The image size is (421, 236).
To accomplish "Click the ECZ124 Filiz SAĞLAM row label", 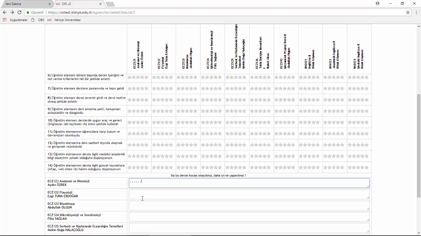I will (x=74, y=217).
